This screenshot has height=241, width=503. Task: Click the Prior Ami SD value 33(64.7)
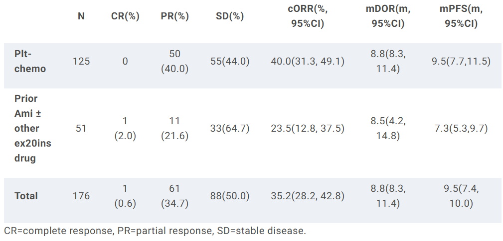click(x=230, y=128)
